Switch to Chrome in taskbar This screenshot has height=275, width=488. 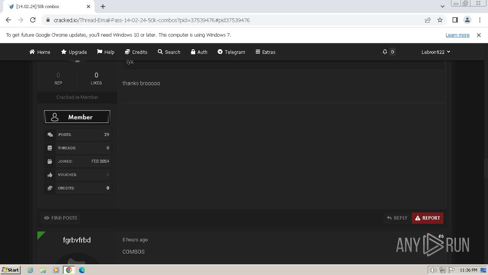point(69,270)
